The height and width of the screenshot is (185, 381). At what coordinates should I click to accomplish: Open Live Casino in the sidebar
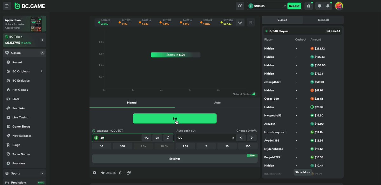click(24, 117)
